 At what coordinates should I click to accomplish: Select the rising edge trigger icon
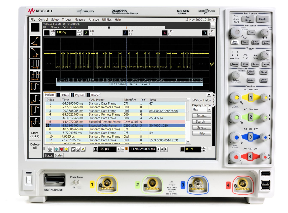click(36, 41)
